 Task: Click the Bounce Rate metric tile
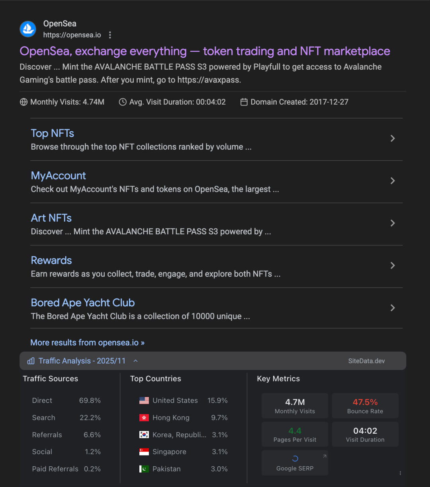coord(365,406)
